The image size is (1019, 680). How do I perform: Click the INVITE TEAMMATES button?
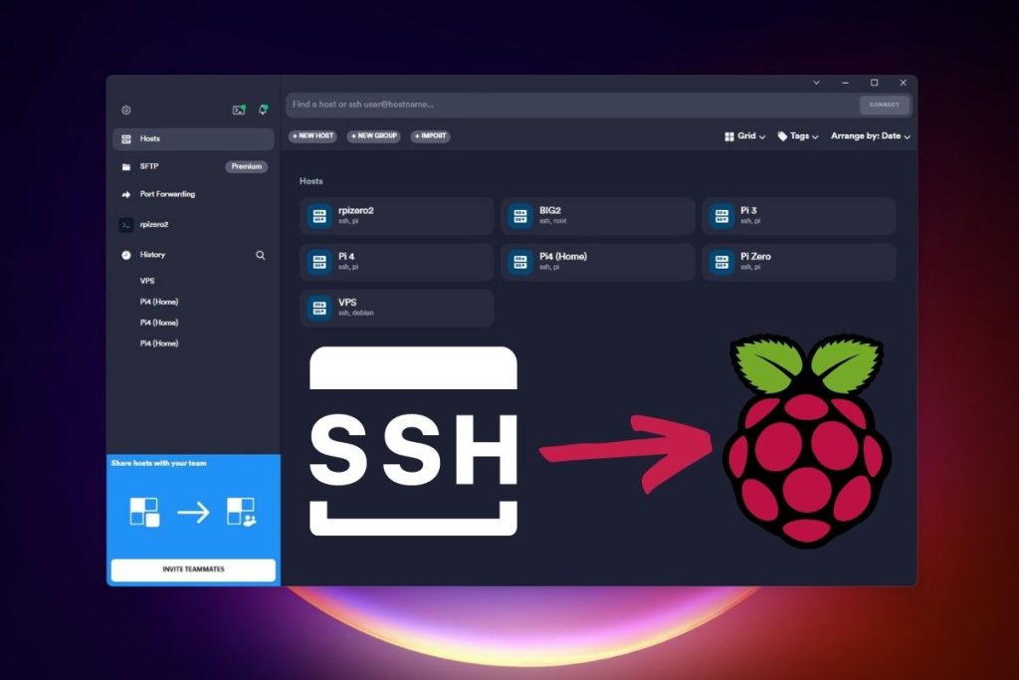point(192,569)
